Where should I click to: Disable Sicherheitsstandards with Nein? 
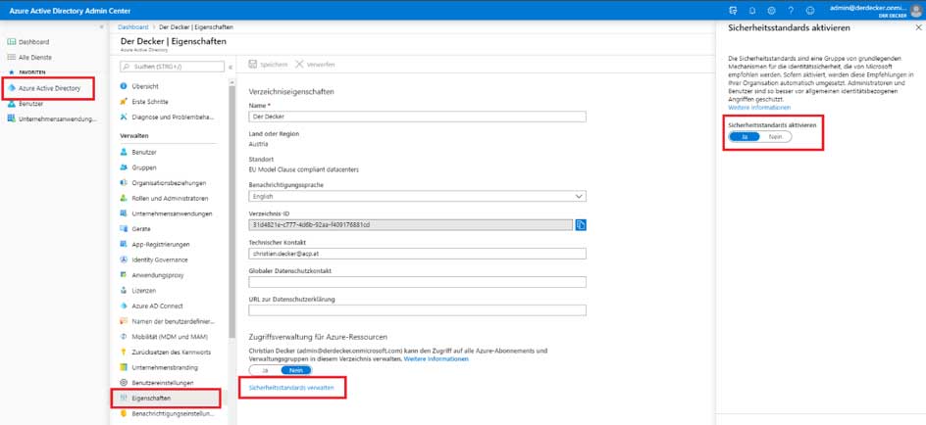tap(775, 137)
